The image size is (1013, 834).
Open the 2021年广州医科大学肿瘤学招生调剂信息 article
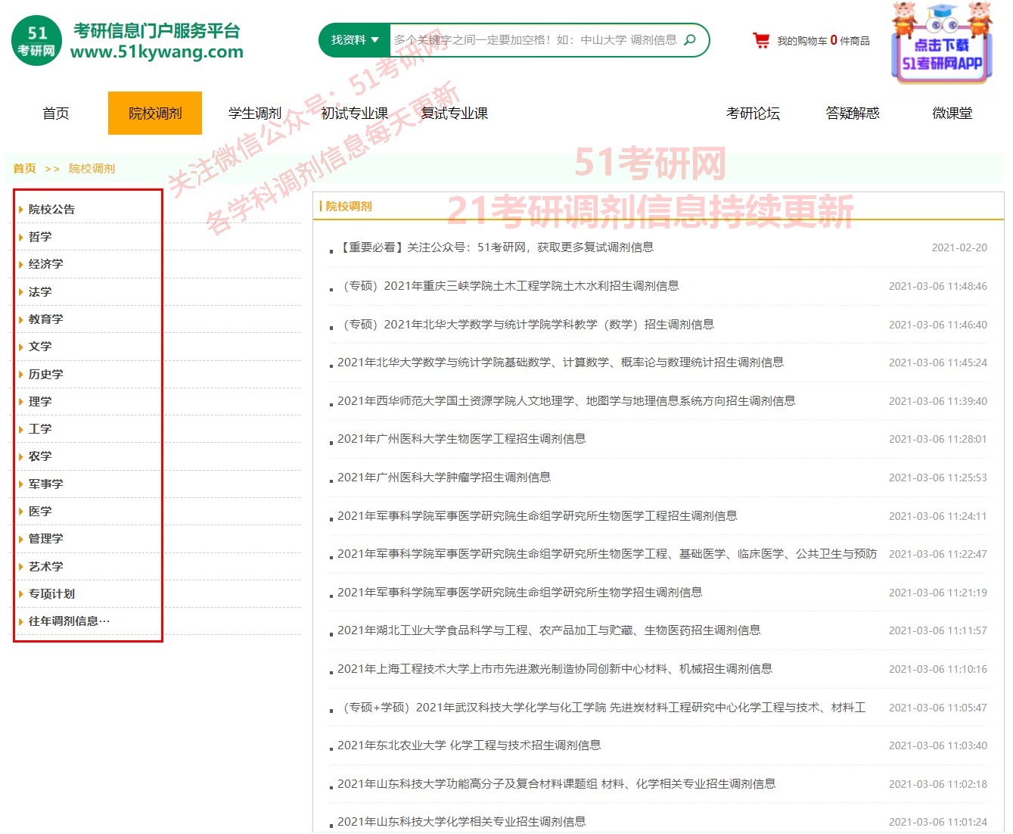[x=444, y=477]
